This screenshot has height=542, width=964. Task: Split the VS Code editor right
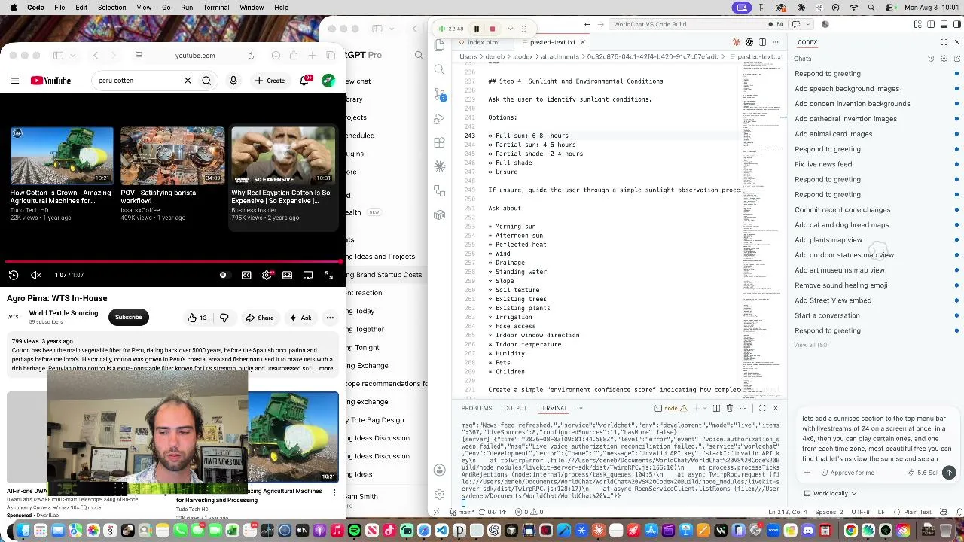[x=763, y=42]
